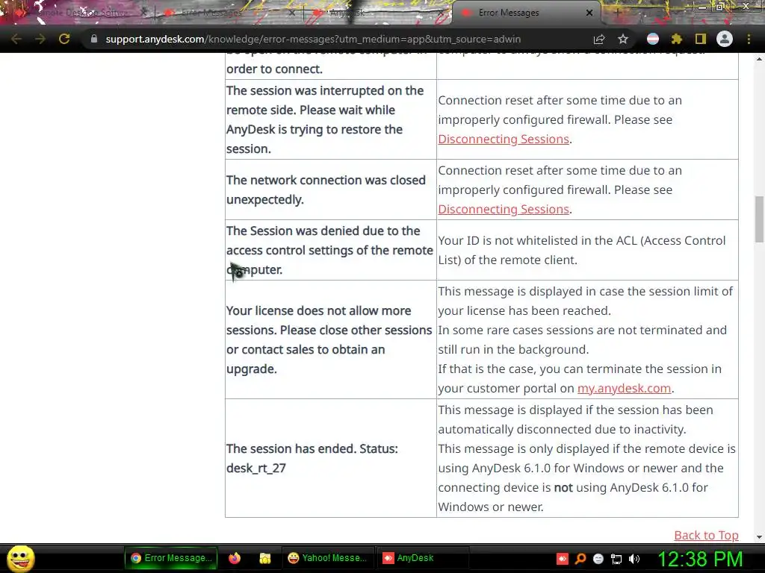Open first Disconnecting Sessions link
The height and width of the screenshot is (573, 765).
(504, 139)
